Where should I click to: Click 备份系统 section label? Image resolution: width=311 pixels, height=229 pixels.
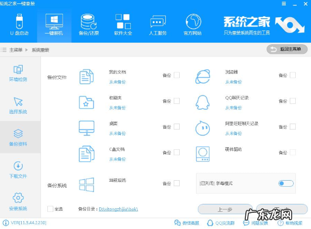[57, 186]
